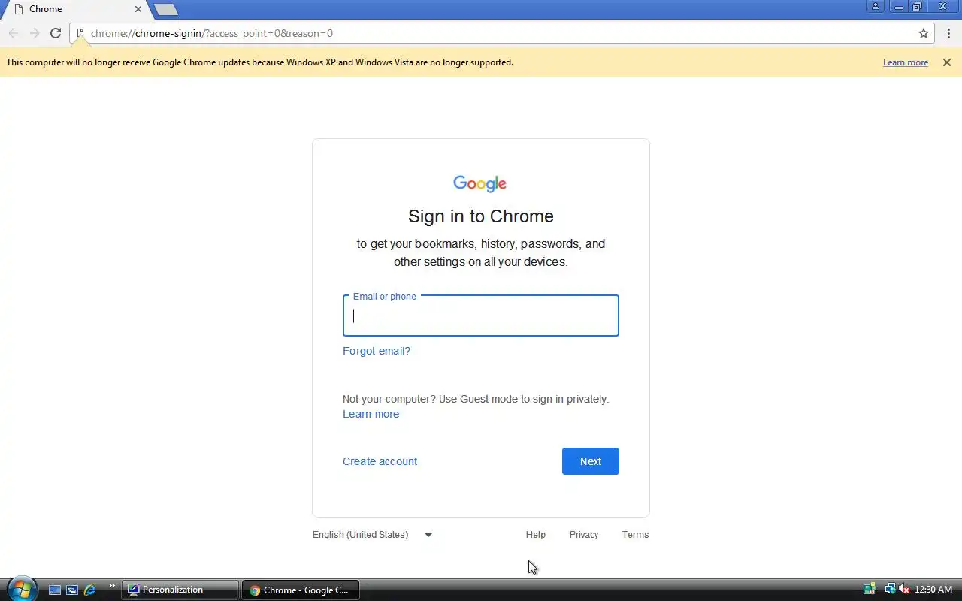Open the Privacy link
Viewport: 962px width, 601px height.
point(584,535)
